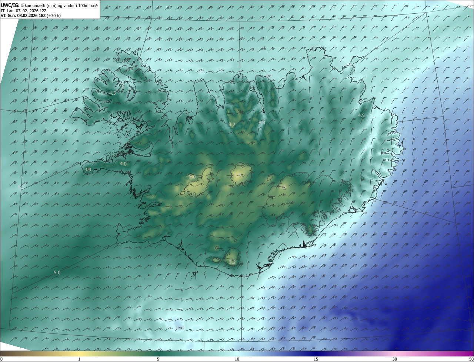
Task: Click the 4.0 precipitation value label
Action: [123, 164]
